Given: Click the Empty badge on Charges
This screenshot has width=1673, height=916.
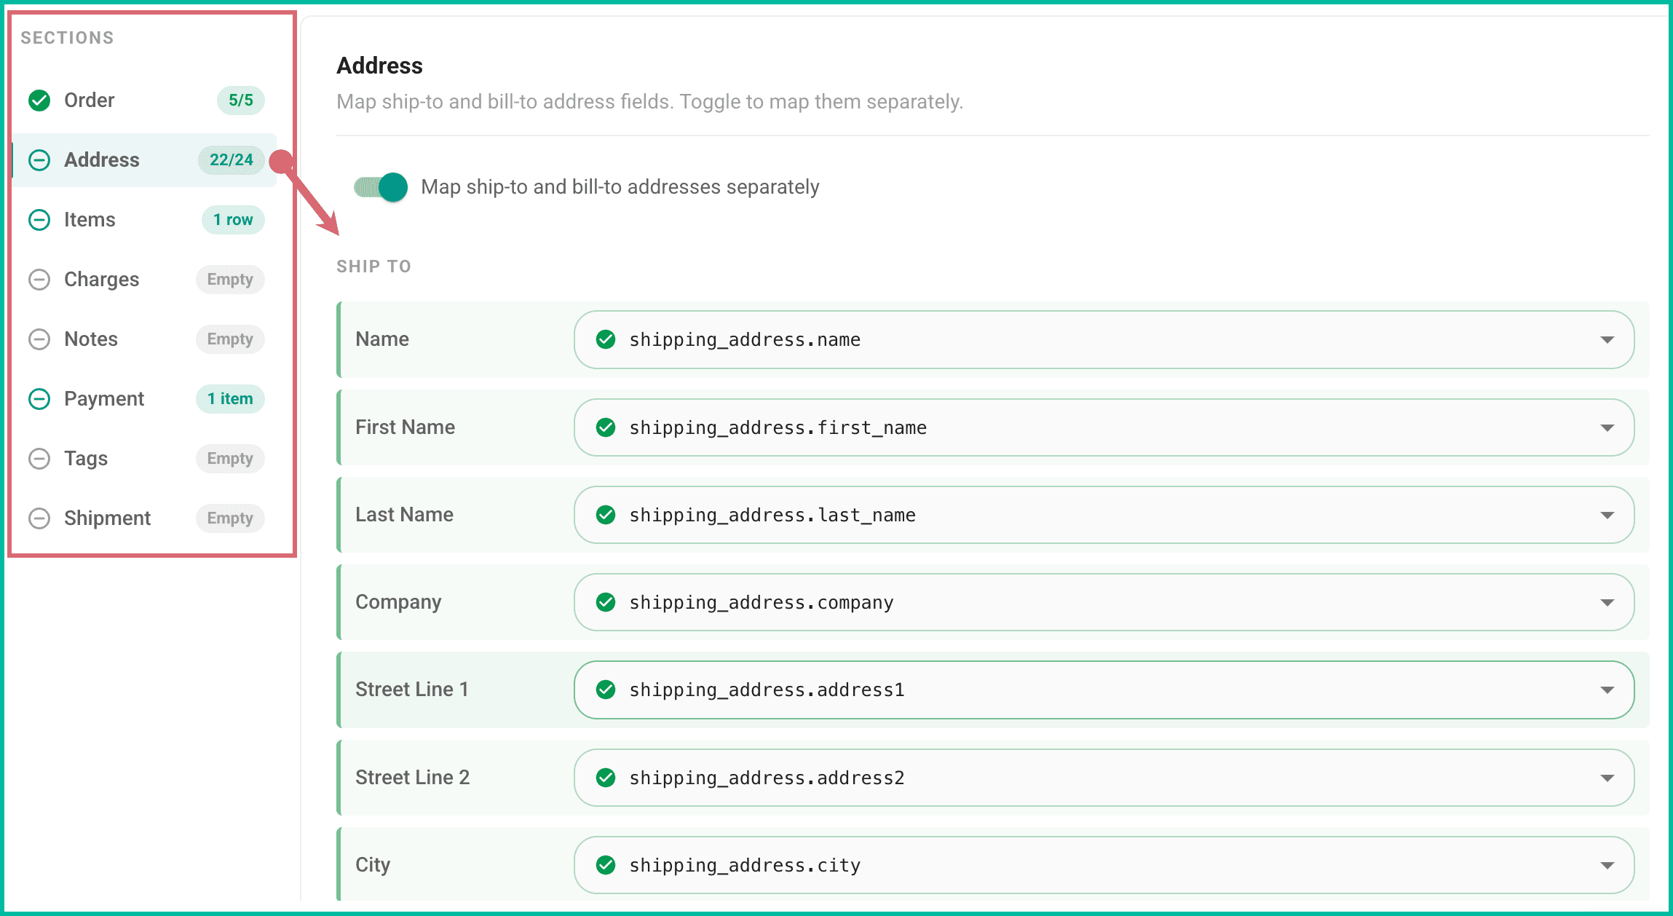Looking at the screenshot, I should pos(230,280).
